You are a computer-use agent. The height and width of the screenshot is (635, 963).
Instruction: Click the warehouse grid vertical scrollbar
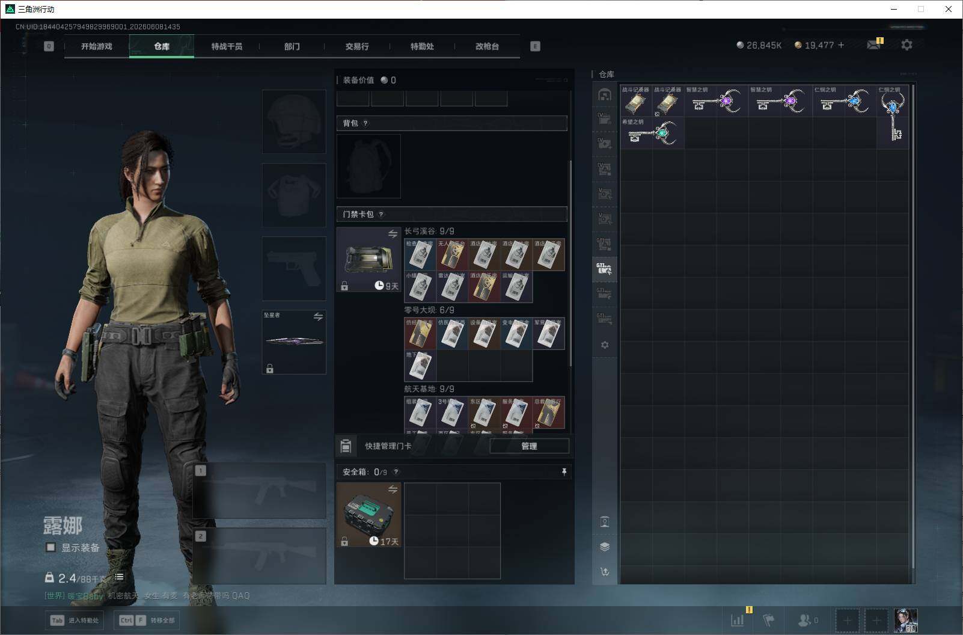coord(913,327)
